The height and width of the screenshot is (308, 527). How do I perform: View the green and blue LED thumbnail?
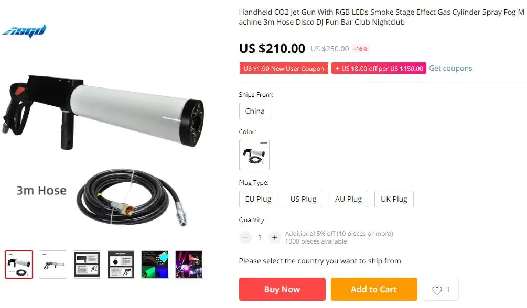pos(155,265)
